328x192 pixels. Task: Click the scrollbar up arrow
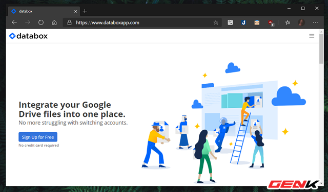coord(321,32)
